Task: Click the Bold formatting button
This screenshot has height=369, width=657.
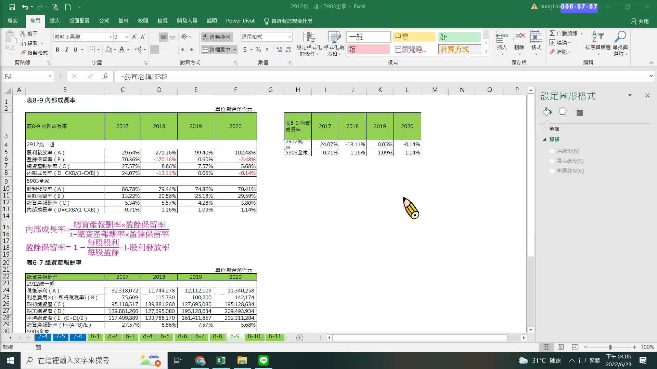Action: coord(57,50)
